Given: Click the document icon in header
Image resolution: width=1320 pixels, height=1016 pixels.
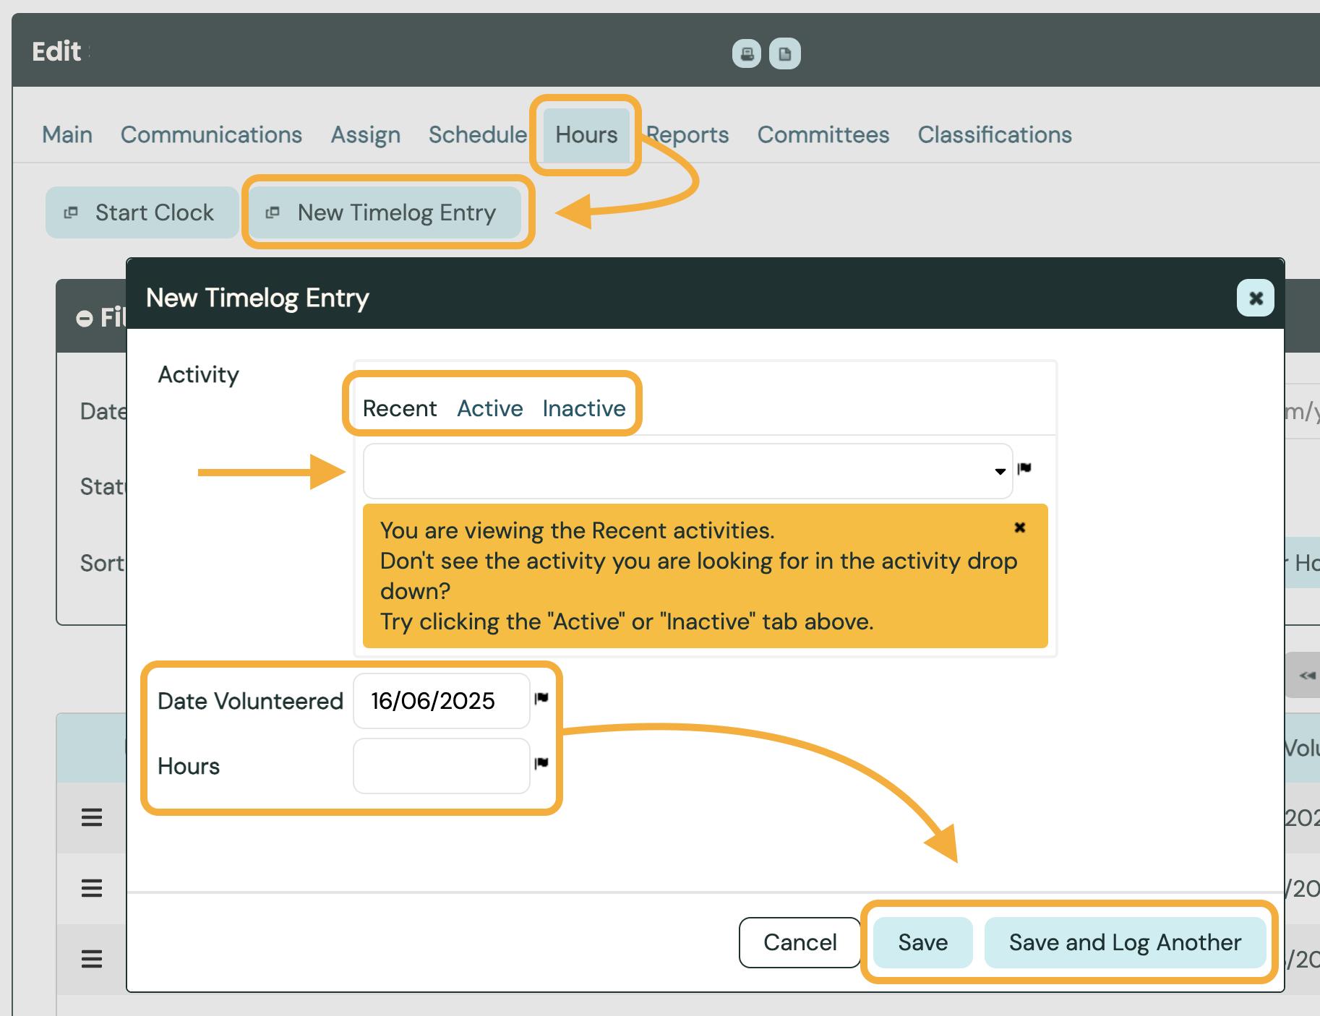Looking at the screenshot, I should tap(784, 53).
